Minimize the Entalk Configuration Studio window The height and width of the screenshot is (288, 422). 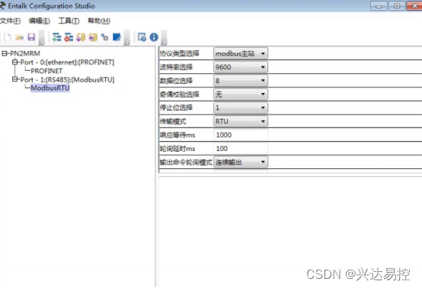tap(379, 6)
